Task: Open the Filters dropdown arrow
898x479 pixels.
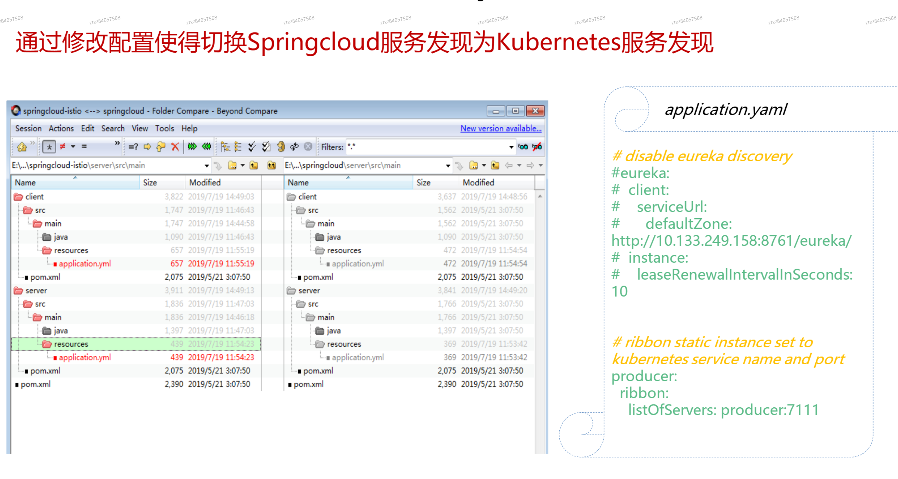Action: [511, 147]
